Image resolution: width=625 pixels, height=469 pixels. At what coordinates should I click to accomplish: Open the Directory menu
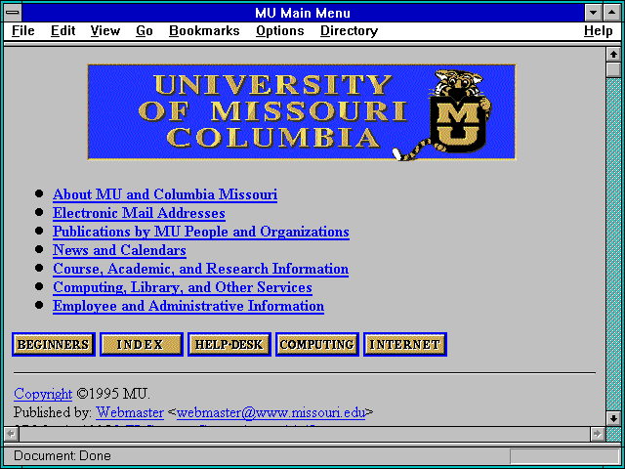click(349, 31)
